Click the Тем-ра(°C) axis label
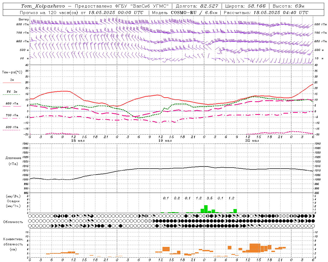The width and height of the screenshot is (328, 262). click(12, 72)
